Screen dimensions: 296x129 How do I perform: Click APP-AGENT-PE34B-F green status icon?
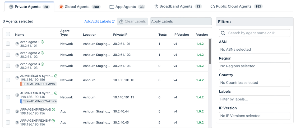click(53, 121)
